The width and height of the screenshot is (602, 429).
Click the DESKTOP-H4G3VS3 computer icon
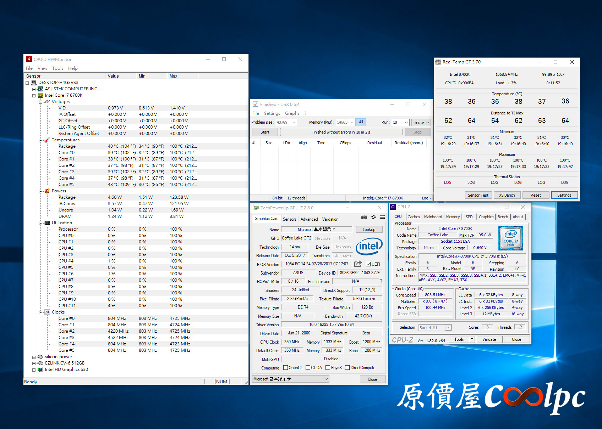pyautogui.click(x=34, y=83)
